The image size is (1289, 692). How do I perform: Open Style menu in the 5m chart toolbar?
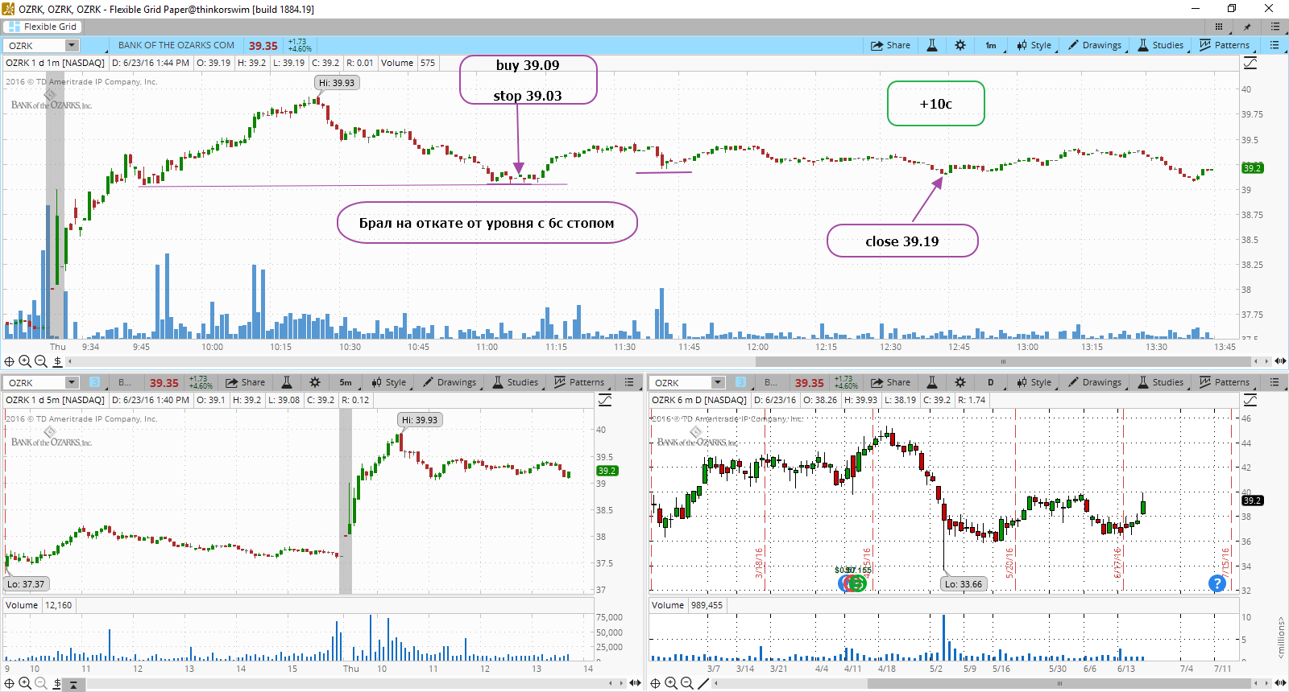pyautogui.click(x=389, y=382)
